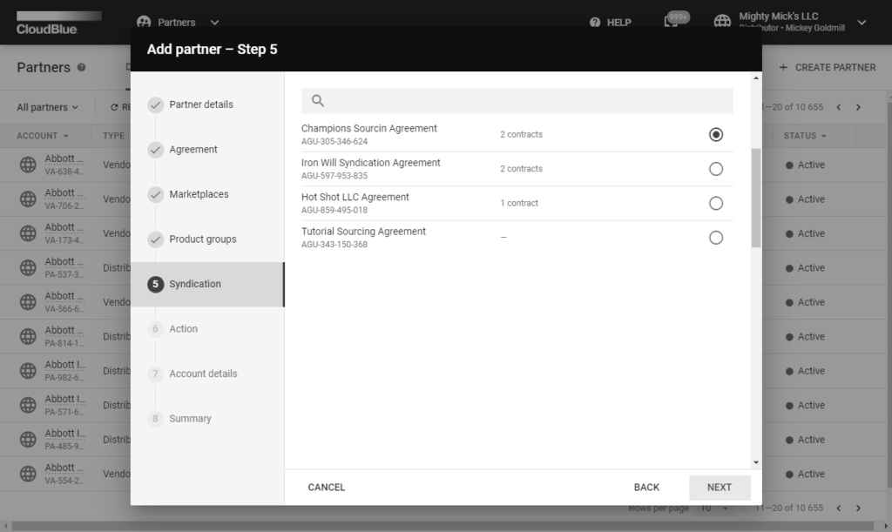
Task: Click the notifications bell showing 999+
Action: (x=675, y=22)
